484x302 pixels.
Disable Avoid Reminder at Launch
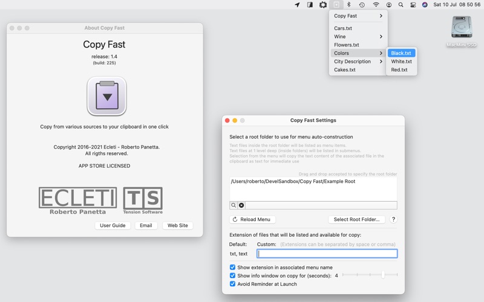pos(232,284)
